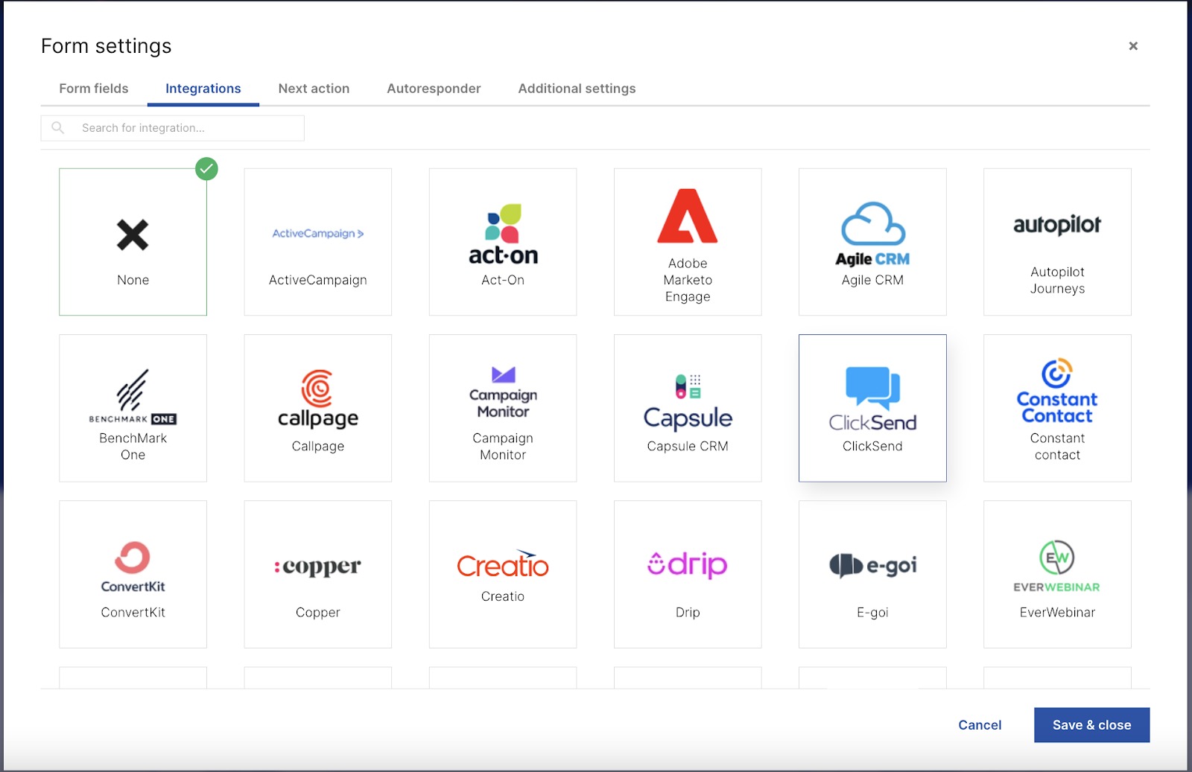Viewport: 1192px width, 772px height.
Task: Select the Constant Contact integration
Action: point(1056,408)
